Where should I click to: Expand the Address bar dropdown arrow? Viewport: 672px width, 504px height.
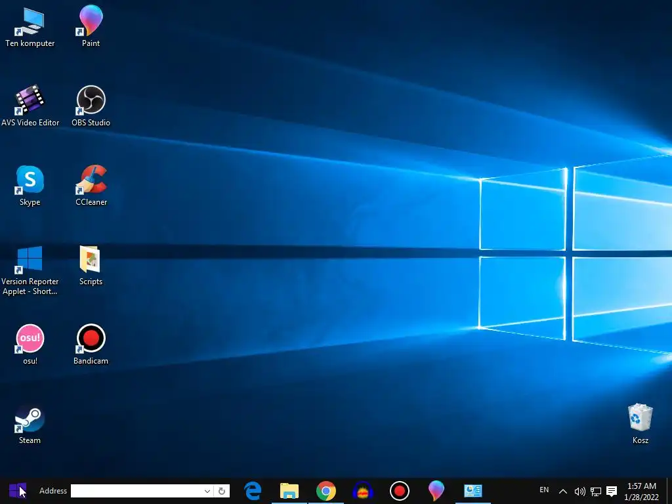207,491
